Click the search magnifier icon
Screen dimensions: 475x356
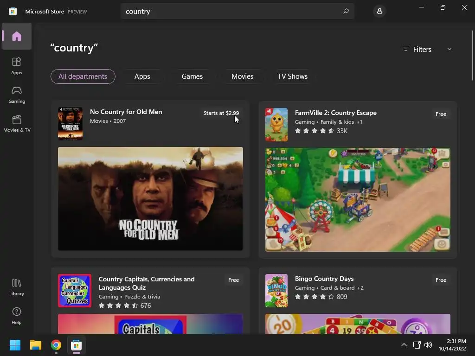(x=346, y=11)
